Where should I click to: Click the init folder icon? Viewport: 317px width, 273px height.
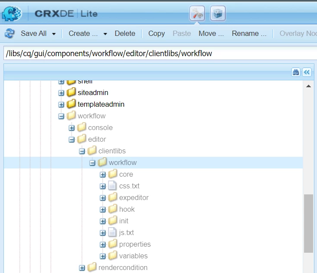tap(113, 221)
